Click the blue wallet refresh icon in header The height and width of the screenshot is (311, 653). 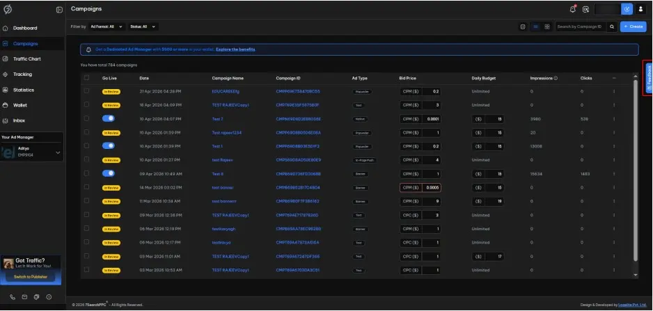627,9
